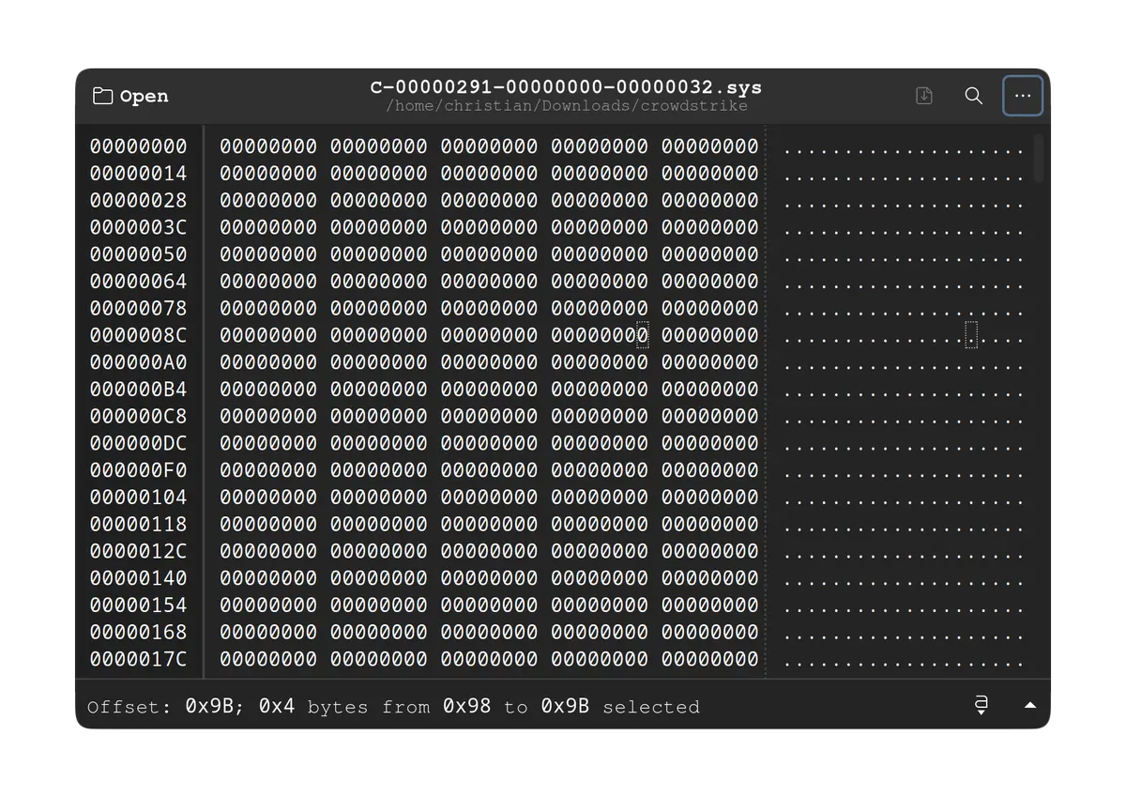Click the file path subtitle in header
This screenshot has height=812, width=1126.
tap(566, 106)
